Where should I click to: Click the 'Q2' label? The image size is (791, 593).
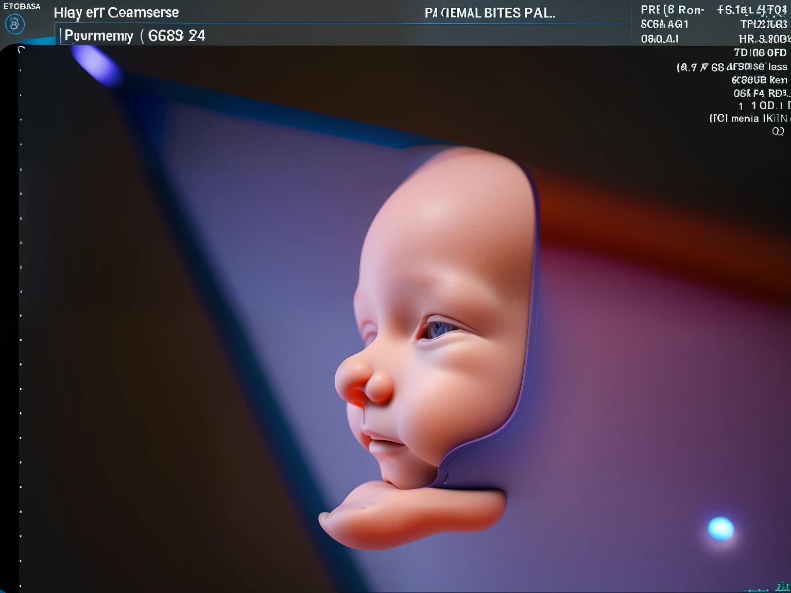778,131
